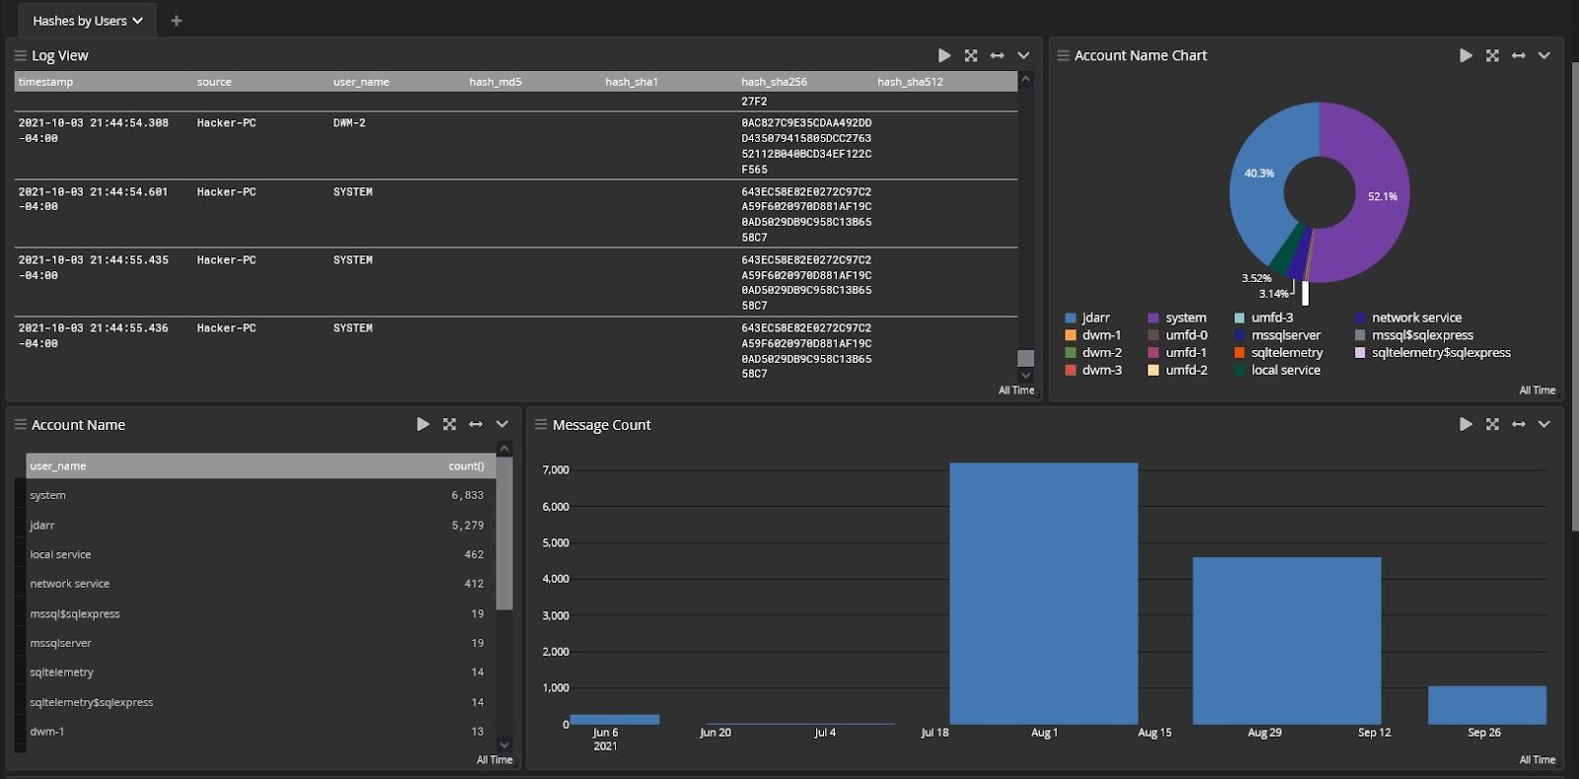The image size is (1579, 779).
Task: Click the Account Name table scrollbar thumb
Action: click(x=504, y=532)
